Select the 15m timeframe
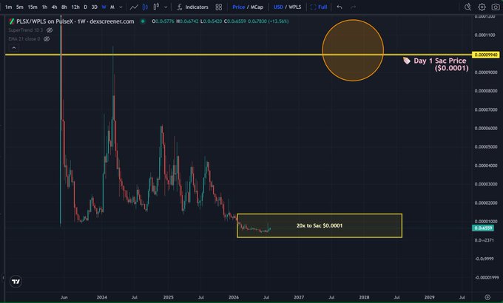503x303 pixels. point(32,7)
